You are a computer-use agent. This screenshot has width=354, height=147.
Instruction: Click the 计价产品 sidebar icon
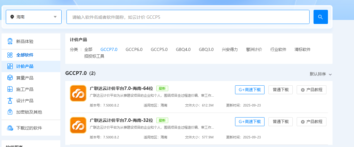tap(10, 66)
